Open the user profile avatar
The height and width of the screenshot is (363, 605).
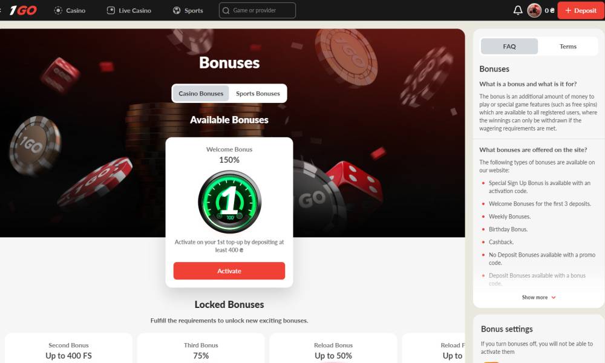click(x=534, y=10)
